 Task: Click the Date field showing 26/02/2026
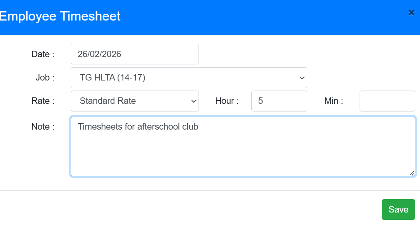click(134, 54)
